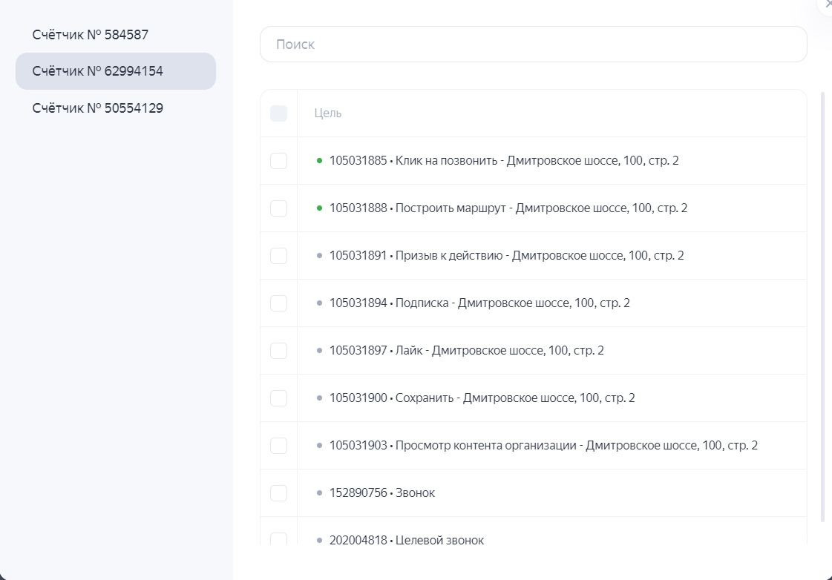Click the Цель column header
Screen dimensions: 832x580
pos(328,113)
